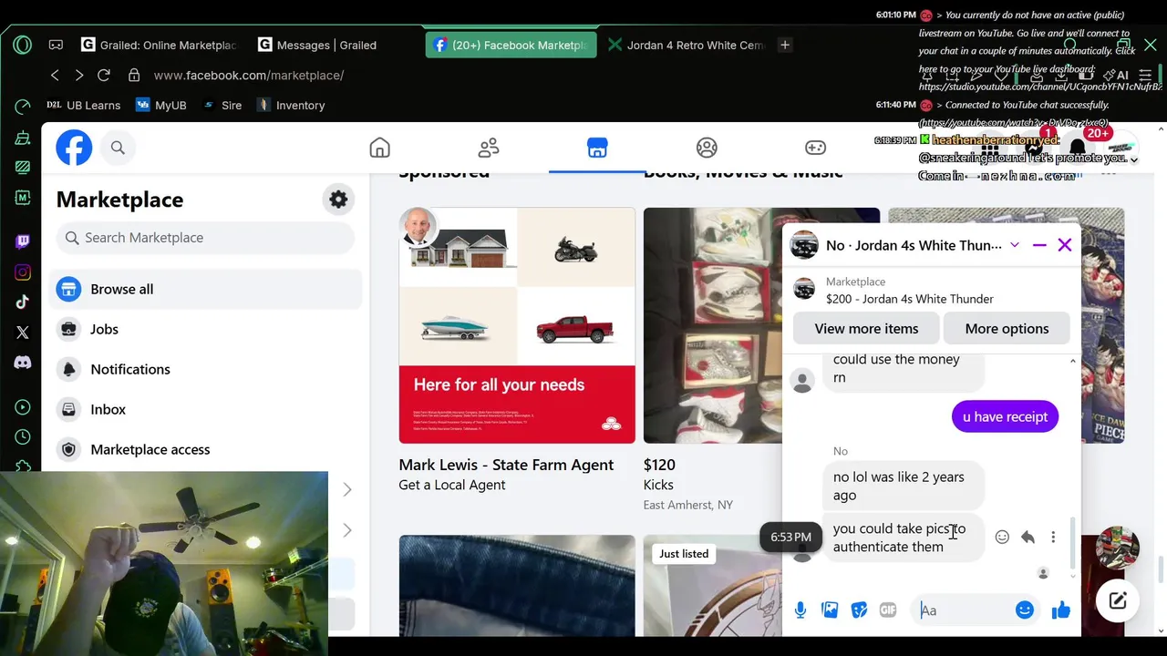Viewport: 1167px width, 656px height.
Task: Open the Player icon in Opera sidebar
Action: tap(23, 407)
